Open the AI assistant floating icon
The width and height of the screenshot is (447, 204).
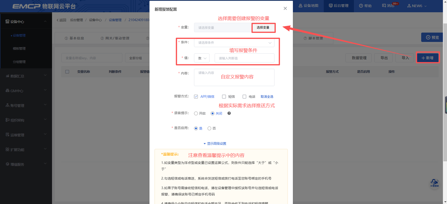pyautogui.click(x=434, y=183)
